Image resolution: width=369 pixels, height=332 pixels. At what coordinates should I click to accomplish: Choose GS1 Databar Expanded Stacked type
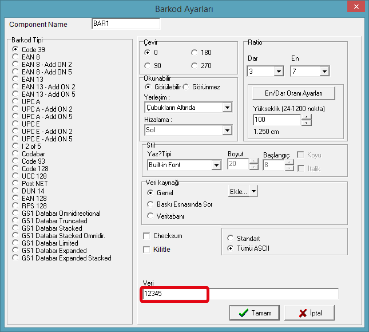[x=16, y=258]
